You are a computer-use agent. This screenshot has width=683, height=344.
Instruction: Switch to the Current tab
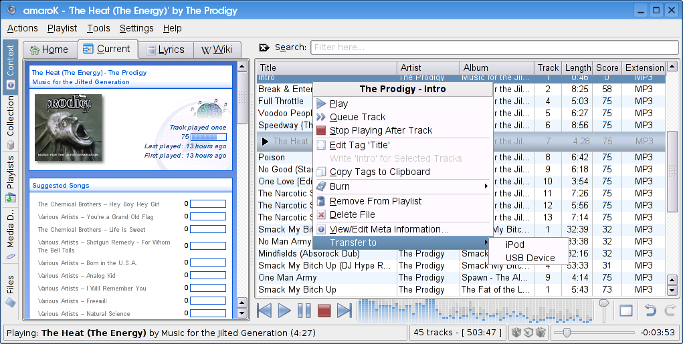coord(107,49)
